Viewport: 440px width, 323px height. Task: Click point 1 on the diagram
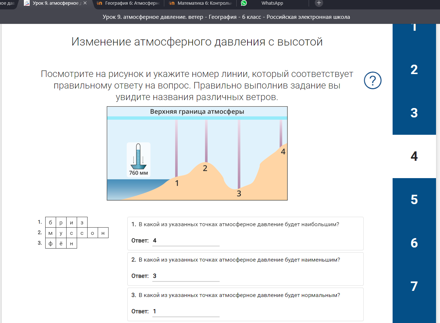click(x=177, y=183)
